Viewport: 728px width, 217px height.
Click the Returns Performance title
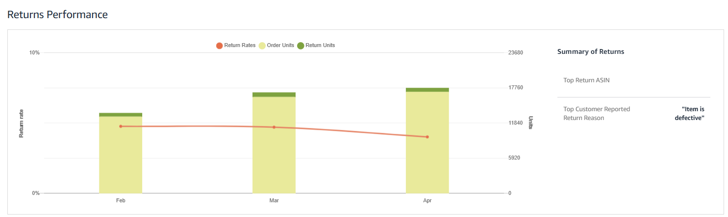tap(57, 15)
